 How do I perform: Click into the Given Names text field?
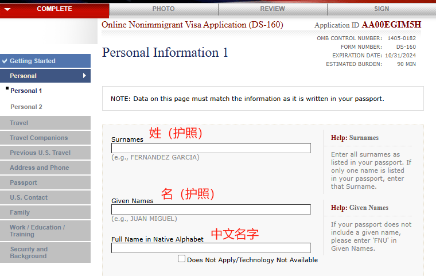pos(211,209)
